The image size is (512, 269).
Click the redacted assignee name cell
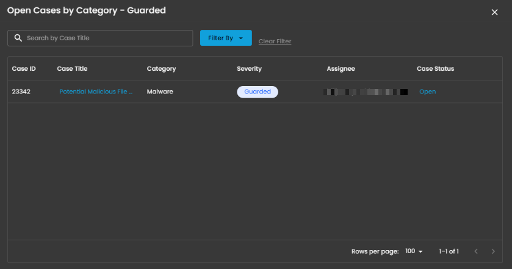click(366, 92)
